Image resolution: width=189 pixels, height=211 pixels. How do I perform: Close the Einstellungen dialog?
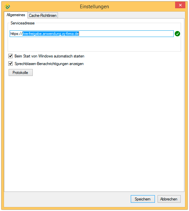pos(180,5)
